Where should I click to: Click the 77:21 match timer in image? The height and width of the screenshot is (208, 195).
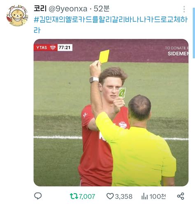(x=65, y=48)
